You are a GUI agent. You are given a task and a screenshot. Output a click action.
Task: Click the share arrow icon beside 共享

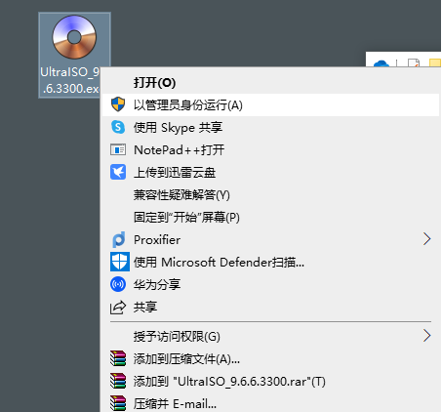(x=118, y=308)
